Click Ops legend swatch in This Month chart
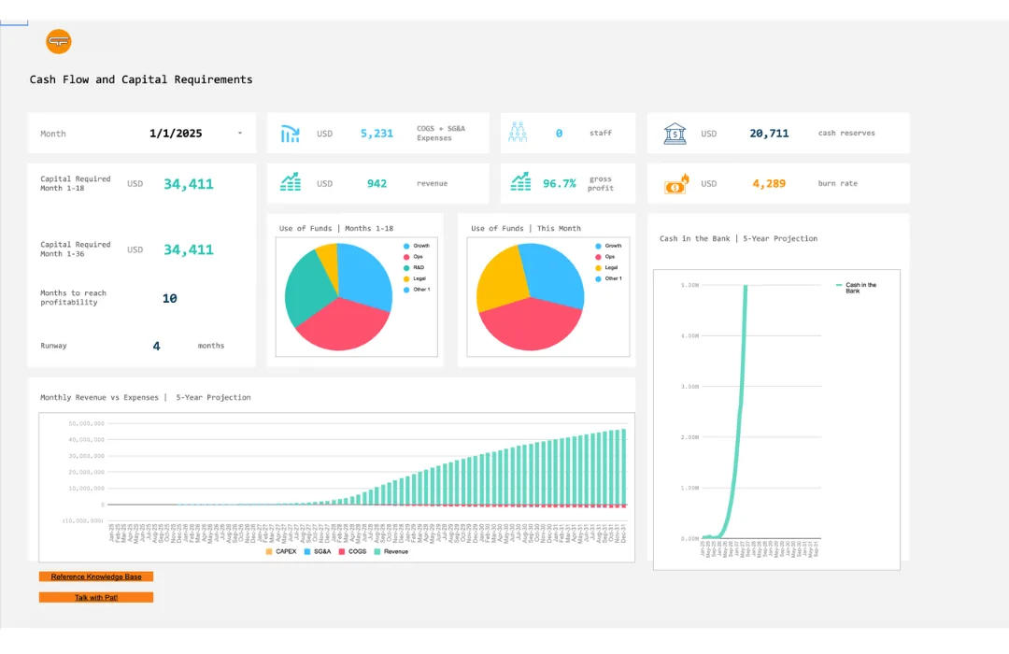 tap(599, 257)
